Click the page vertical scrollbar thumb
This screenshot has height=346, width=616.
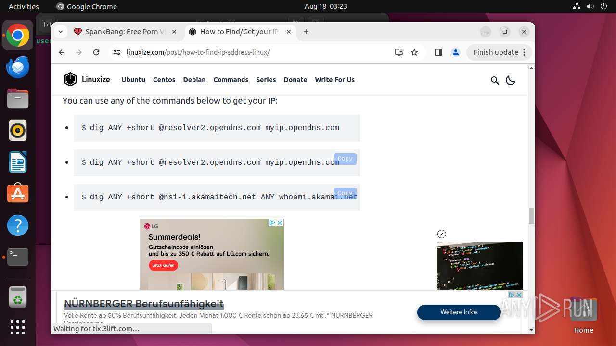point(531,216)
